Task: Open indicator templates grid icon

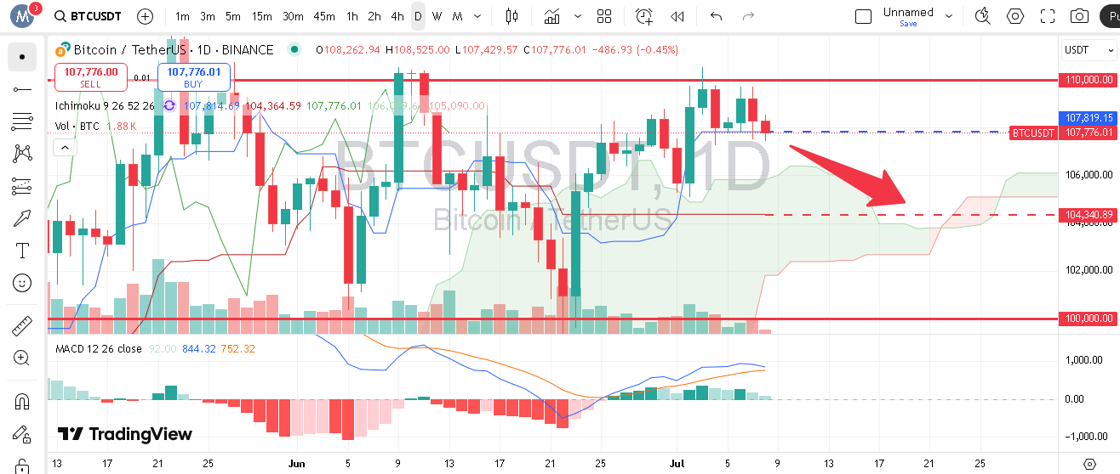Action: (x=605, y=16)
